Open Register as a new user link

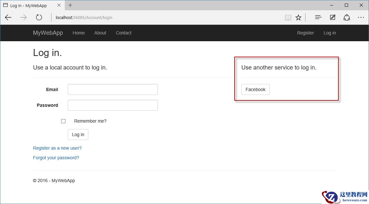(x=57, y=148)
